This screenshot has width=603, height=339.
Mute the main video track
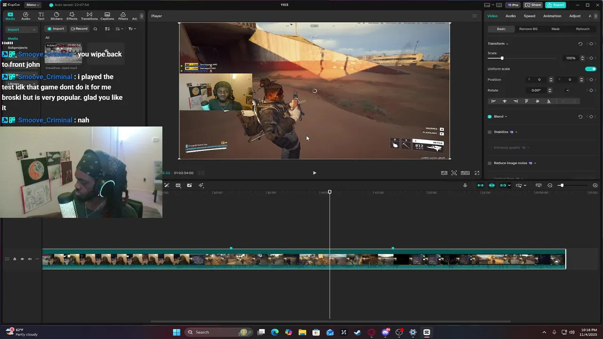click(x=30, y=259)
